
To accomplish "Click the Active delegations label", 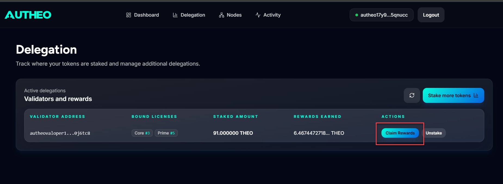I will click(45, 91).
